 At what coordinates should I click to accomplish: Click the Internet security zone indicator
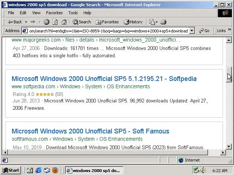click(189, 160)
